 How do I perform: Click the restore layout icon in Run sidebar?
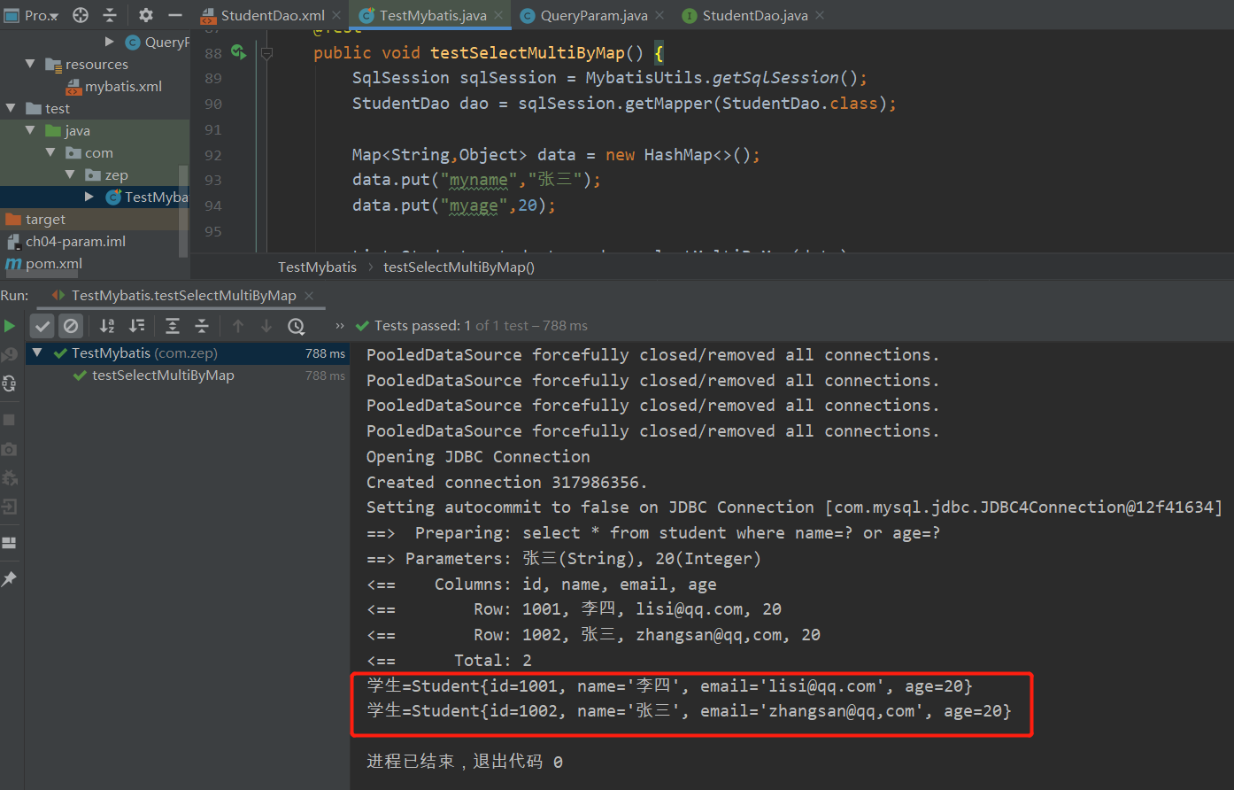coord(10,543)
